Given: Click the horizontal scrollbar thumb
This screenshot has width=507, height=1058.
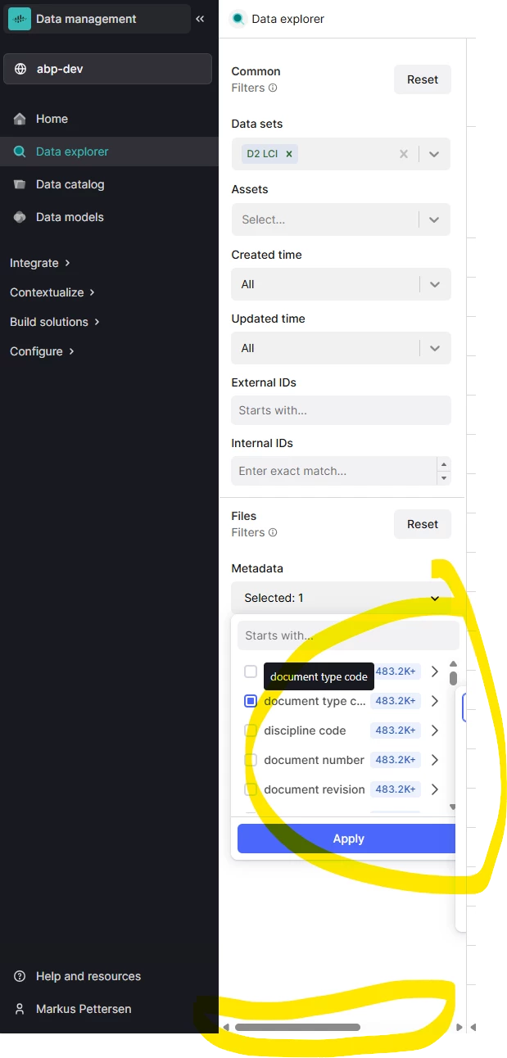Looking at the screenshot, I should click(297, 1027).
